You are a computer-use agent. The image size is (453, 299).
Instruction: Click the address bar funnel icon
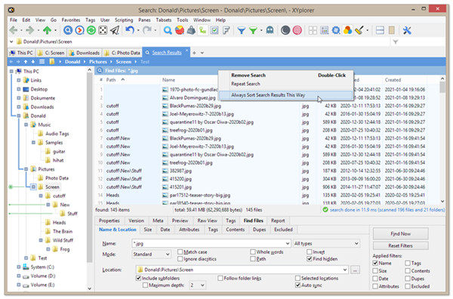395,42
